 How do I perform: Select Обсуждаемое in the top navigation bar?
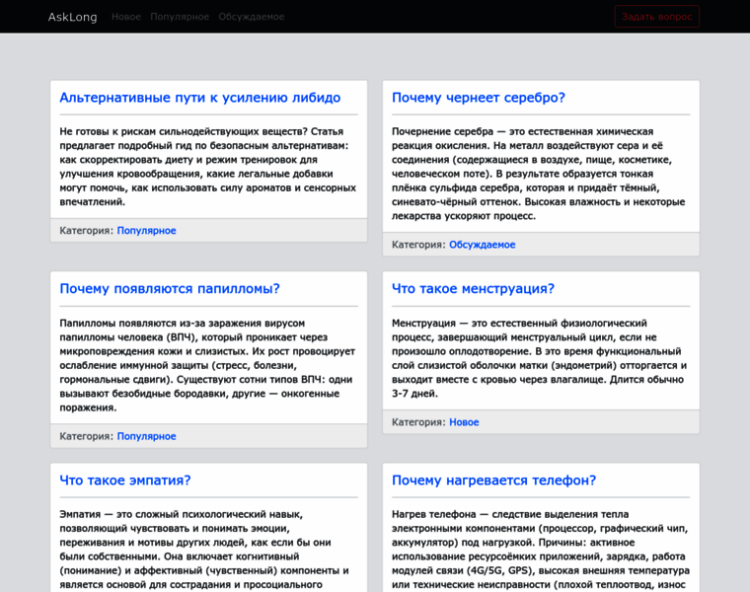(x=251, y=17)
